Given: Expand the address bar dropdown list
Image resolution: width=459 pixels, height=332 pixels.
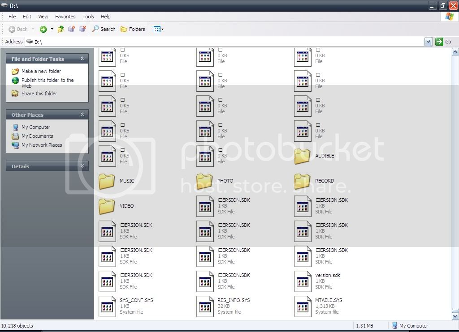Looking at the screenshot, I should pos(428,42).
